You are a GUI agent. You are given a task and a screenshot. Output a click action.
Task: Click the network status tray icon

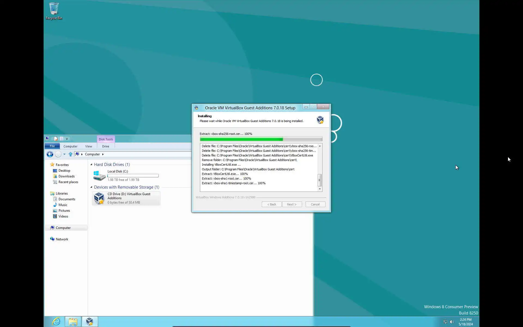(x=445, y=322)
